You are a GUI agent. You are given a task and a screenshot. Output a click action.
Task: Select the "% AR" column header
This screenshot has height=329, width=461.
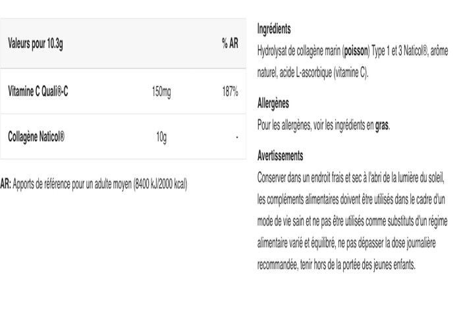tap(230, 45)
